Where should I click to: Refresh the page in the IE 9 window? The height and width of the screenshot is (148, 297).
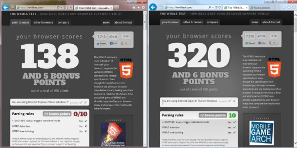point(68,8)
